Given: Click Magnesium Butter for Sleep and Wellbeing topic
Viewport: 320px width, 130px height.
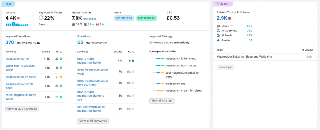Looking at the screenshot, I should tap(244, 57).
